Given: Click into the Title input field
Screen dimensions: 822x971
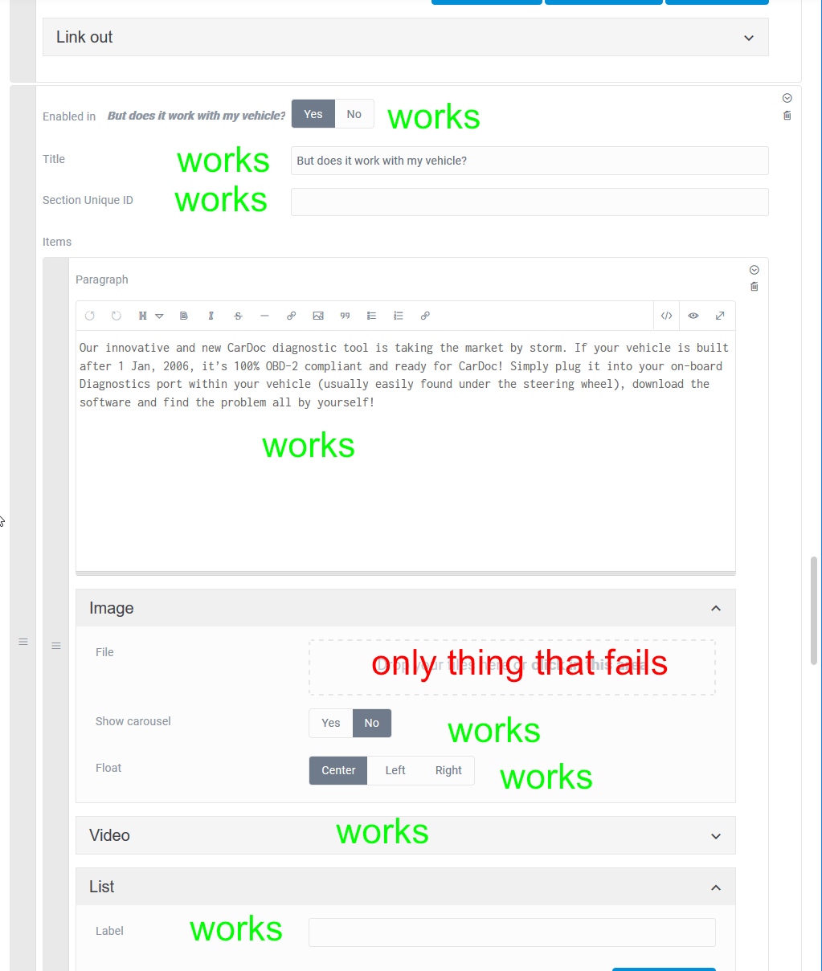Looking at the screenshot, I should pos(530,161).
